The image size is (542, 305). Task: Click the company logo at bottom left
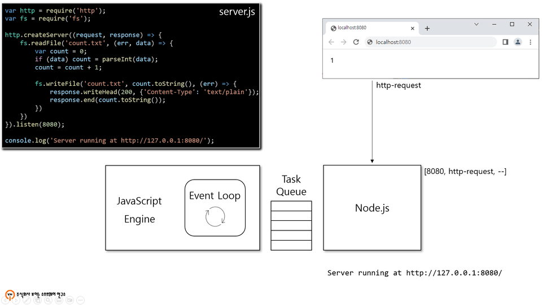tap(35, 295)
